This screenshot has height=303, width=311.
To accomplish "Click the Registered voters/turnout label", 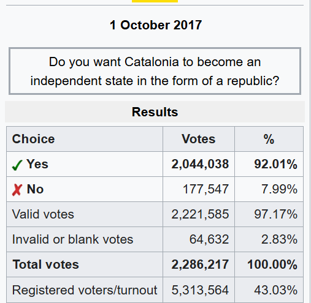I will click(85, 290).
